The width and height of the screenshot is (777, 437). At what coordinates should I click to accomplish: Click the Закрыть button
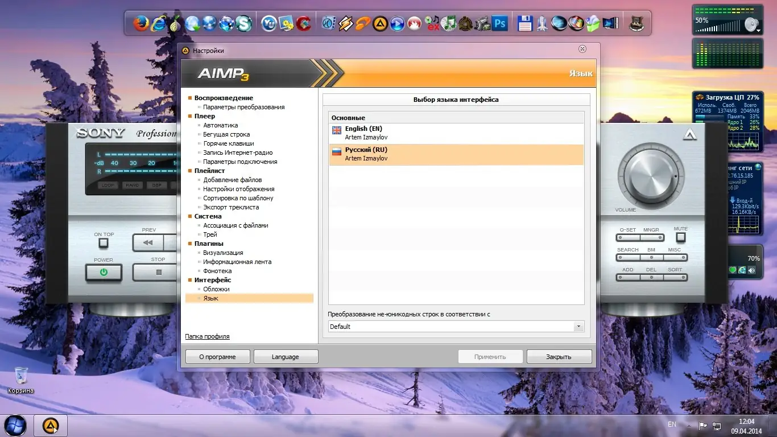coord(559,357)
